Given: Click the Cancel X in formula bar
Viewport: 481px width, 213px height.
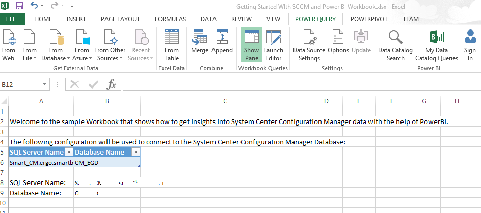Looking at the screenshot, I should [74, 84].
